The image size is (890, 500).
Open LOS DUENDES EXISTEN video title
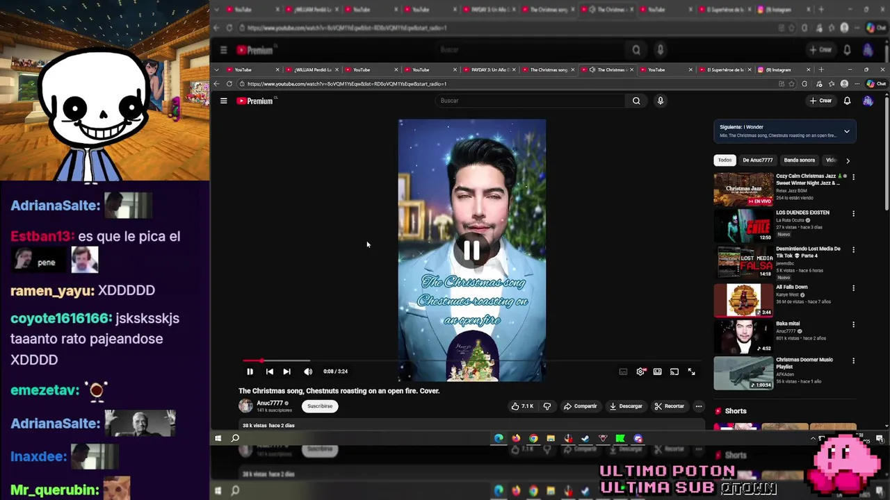[x=802, y=212]
